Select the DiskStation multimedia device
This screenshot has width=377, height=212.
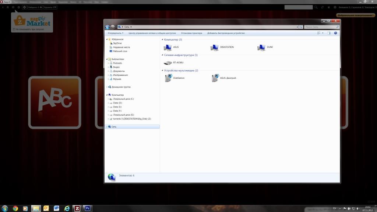(x=175, y=78)
